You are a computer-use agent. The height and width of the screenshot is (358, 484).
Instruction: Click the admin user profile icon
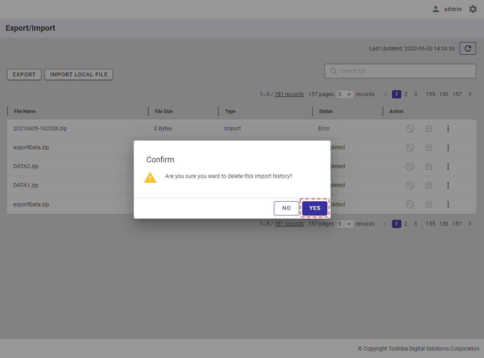point(436,9)
